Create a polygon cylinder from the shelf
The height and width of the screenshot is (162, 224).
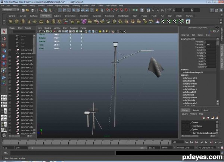(23, 22)
